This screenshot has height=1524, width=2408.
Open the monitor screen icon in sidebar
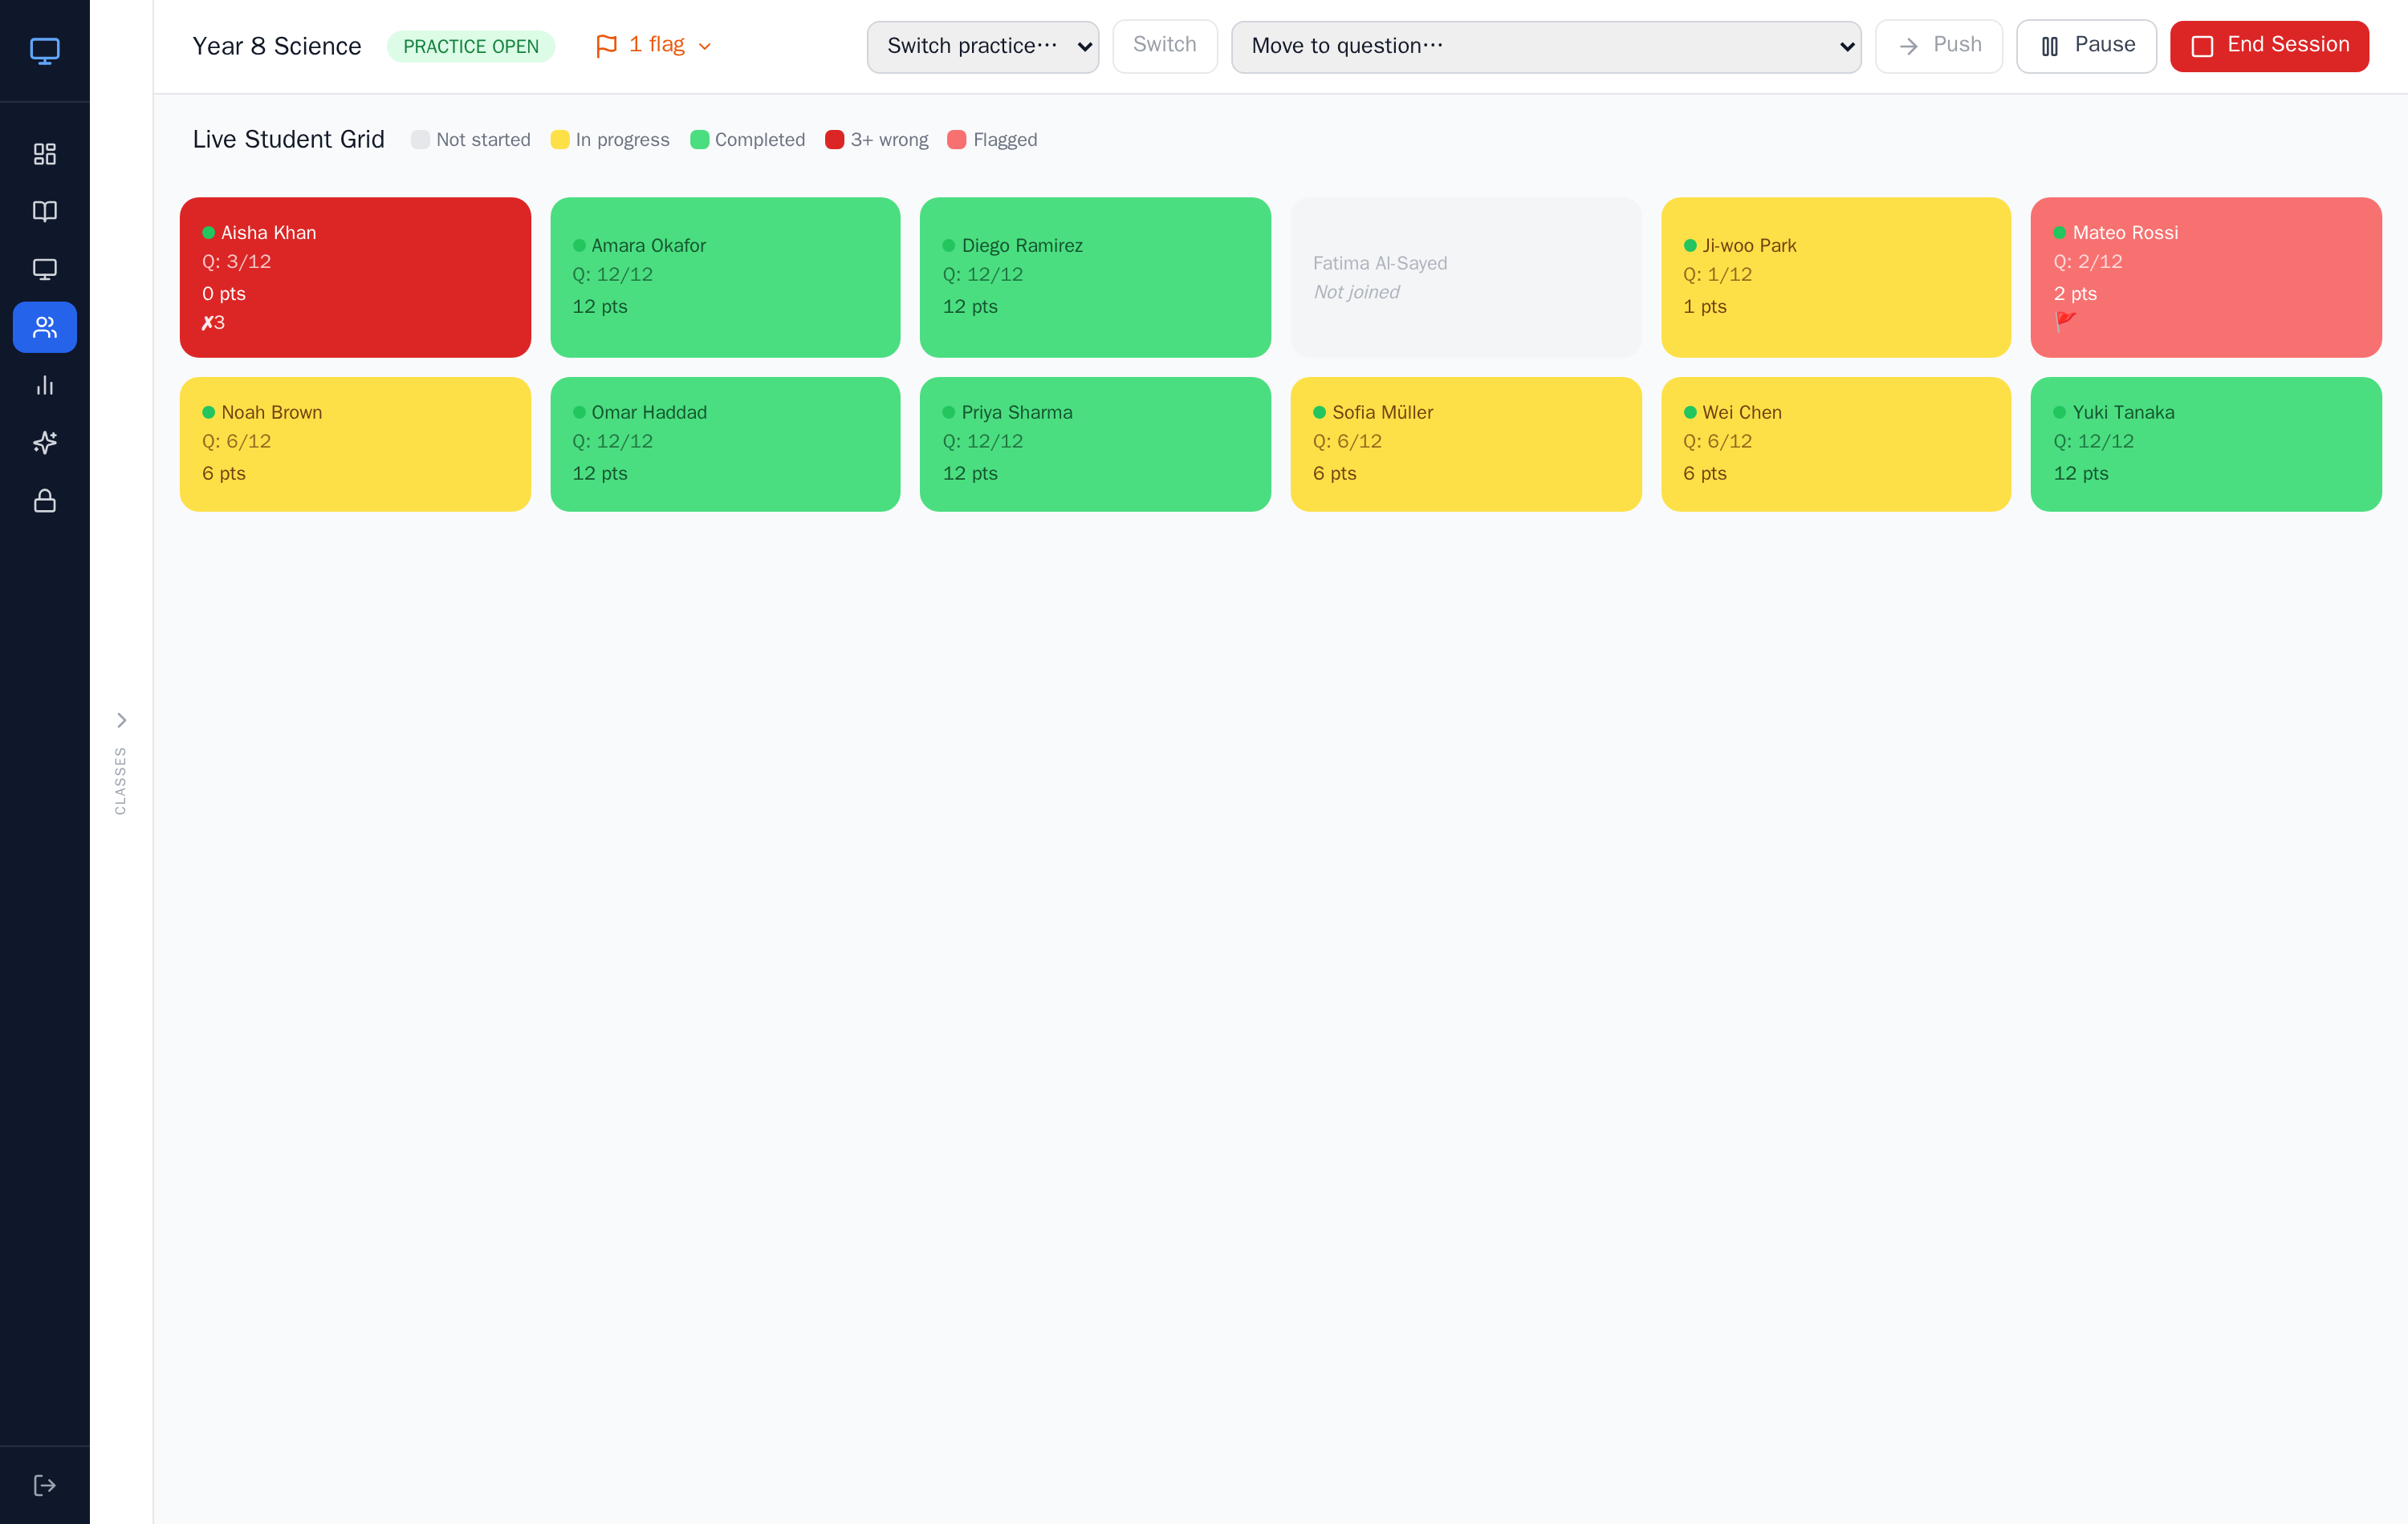[x=45, y=270]
